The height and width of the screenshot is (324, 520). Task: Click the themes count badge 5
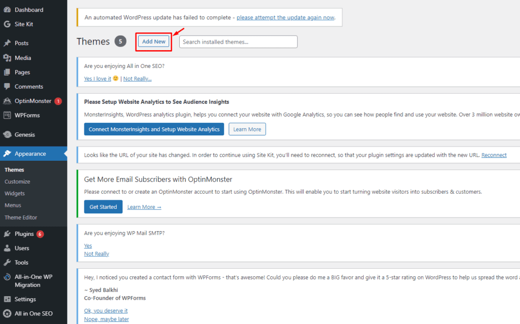click(x=120, y=42)
